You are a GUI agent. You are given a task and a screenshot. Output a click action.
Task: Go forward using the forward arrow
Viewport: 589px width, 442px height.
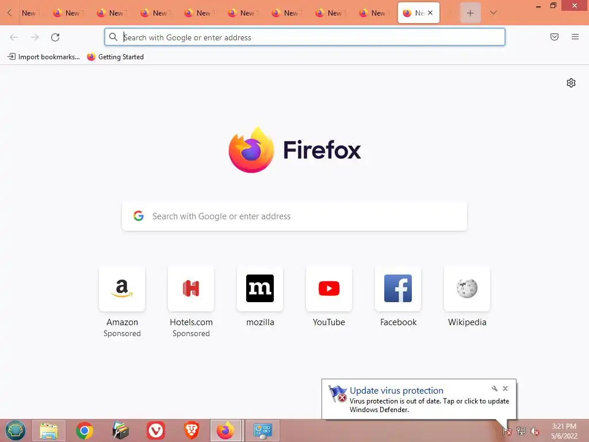pyautogui.click(x=35, y=37)
